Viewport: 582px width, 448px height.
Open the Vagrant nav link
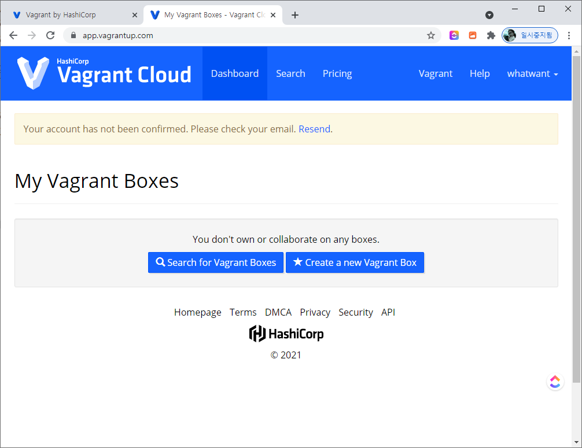436,73
